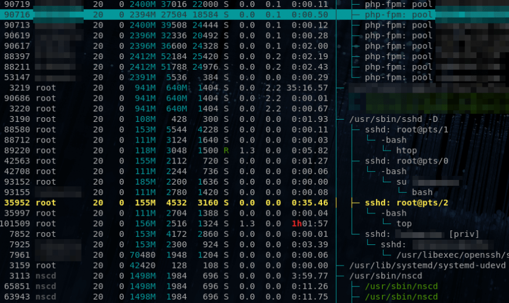Image resolution: width=509 pixels, height=303 pixels.
Task: Click the running state R of PID 89220
Action: (226, 151)
